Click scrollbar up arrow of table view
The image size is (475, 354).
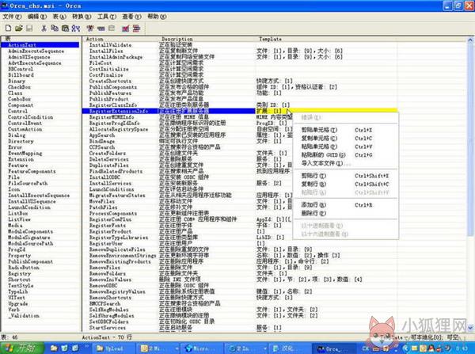click(470, 40)
